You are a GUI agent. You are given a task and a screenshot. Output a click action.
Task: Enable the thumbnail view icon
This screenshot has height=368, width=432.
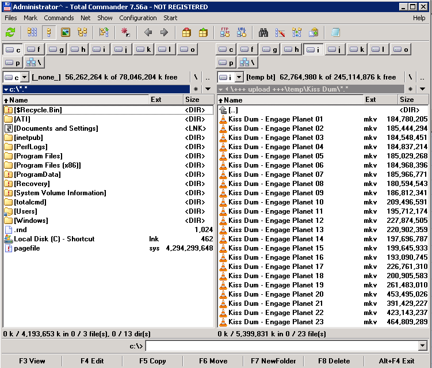coord(66,32)
